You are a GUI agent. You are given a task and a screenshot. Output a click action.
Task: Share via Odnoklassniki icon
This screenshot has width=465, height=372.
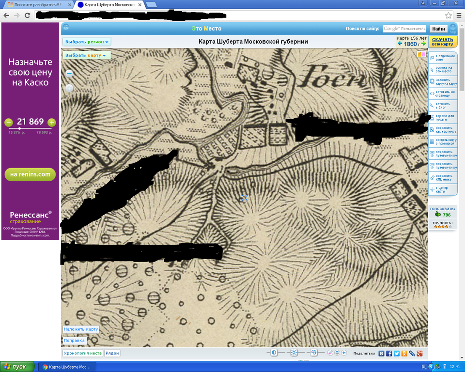point(404,354)
